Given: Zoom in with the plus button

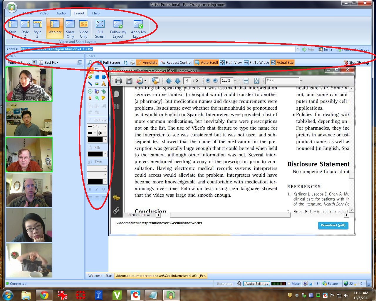Looking at the screenshot, I should 215,81.
